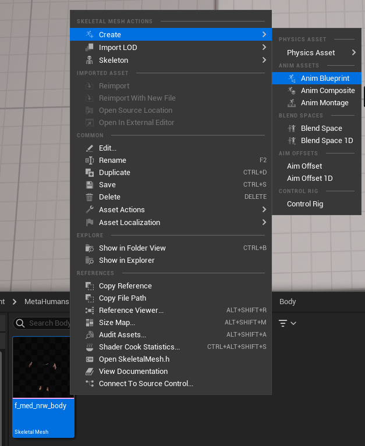Select Copy File Path option

pos(122,298)
